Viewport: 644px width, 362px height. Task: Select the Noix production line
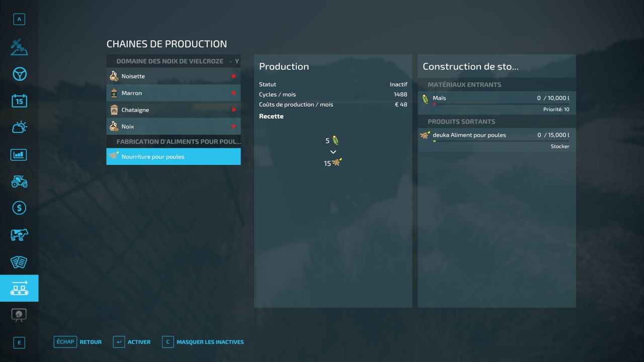tap(173, 127)
